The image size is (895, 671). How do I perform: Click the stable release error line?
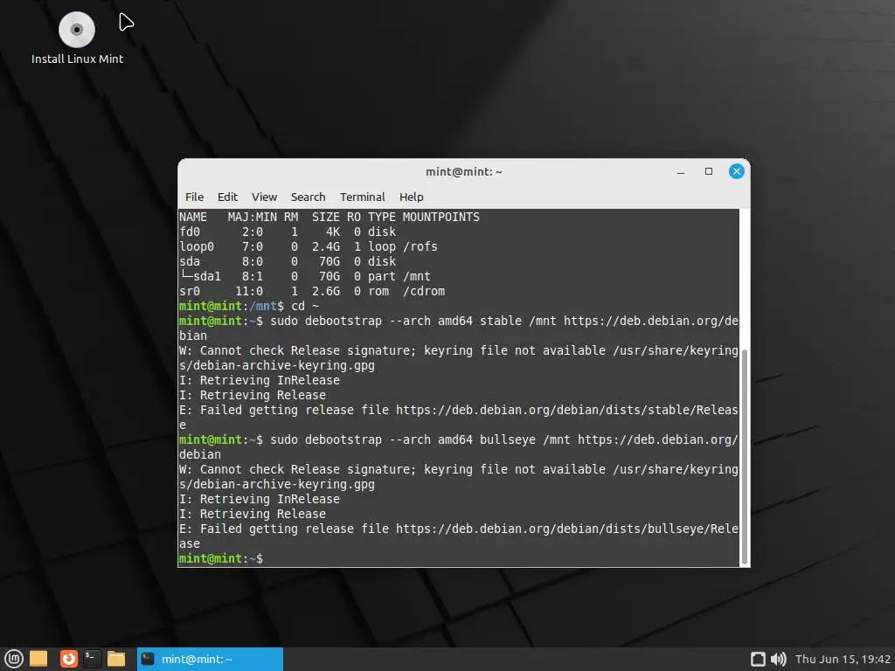click(458, 417)
